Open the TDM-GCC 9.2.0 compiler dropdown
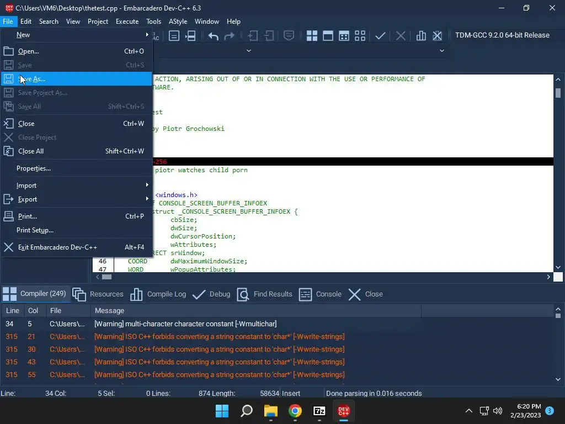The image size is (565, 424). click(x=502, y=35)
